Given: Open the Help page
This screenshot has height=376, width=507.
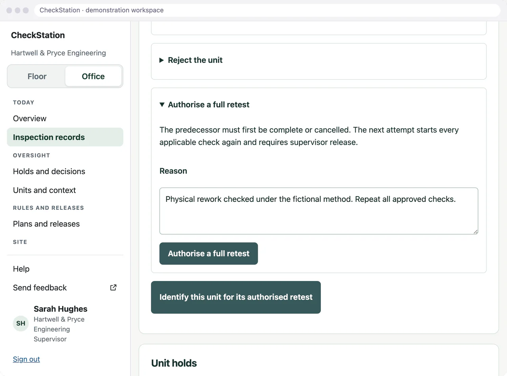Looking at the screenshot, I should pos(65,269).
